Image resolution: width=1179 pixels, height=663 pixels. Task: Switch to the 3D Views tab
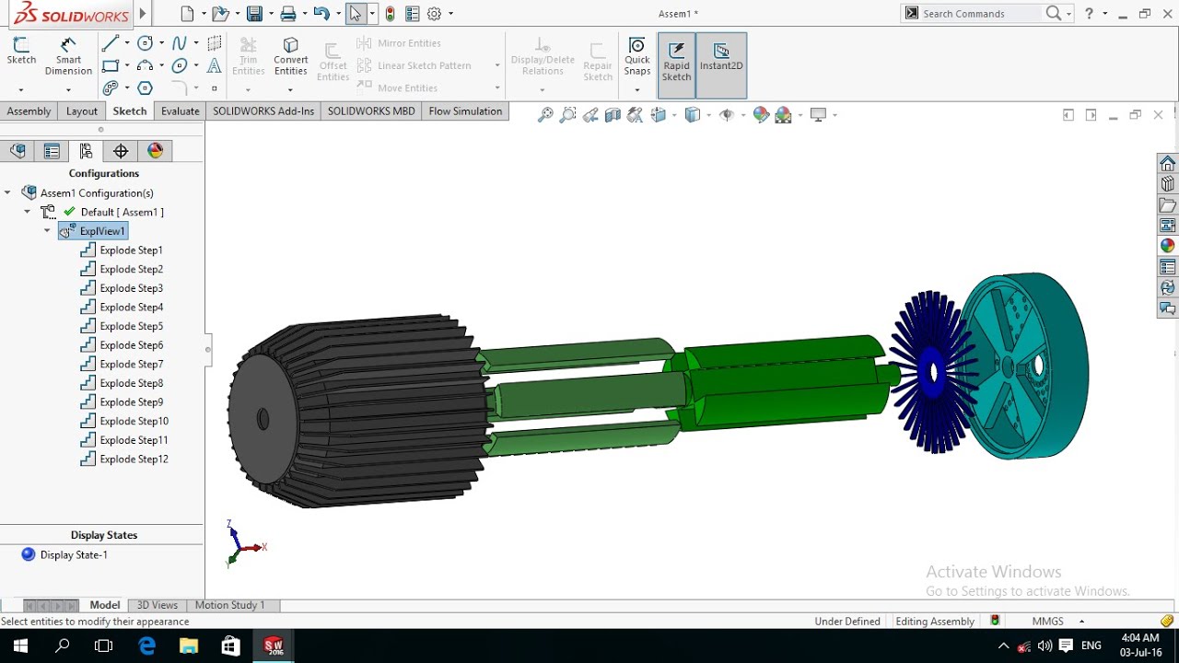pos(158,605)
